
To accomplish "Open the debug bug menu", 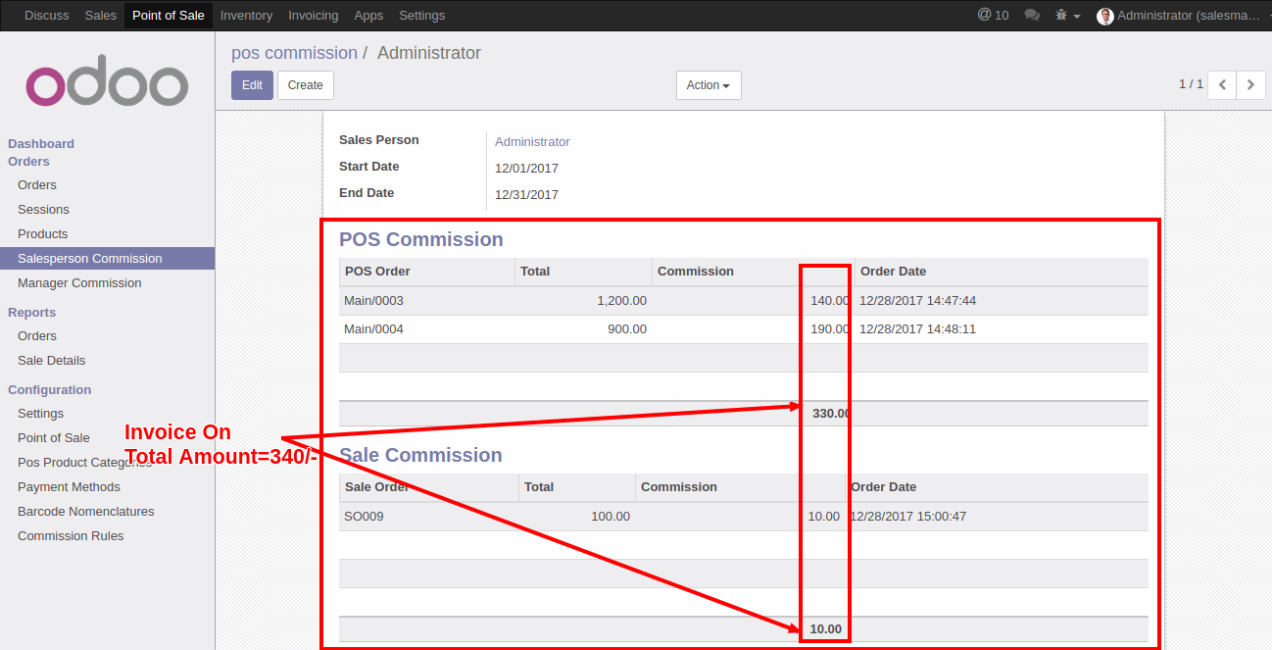I will click(x=1067, y=16).
